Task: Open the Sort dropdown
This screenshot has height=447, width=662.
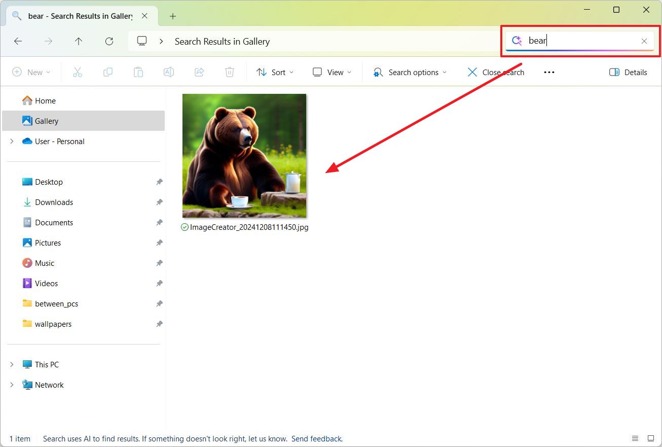Action: point(275,72)
